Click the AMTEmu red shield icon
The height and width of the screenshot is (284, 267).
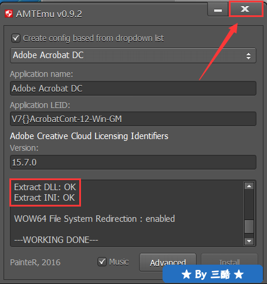9,13
